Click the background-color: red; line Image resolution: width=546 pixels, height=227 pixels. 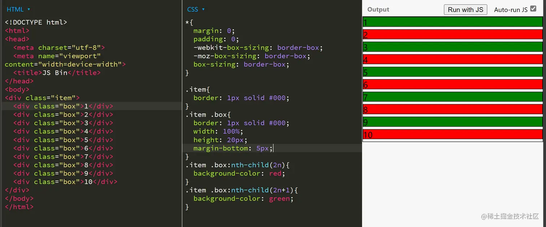point(239,174)
